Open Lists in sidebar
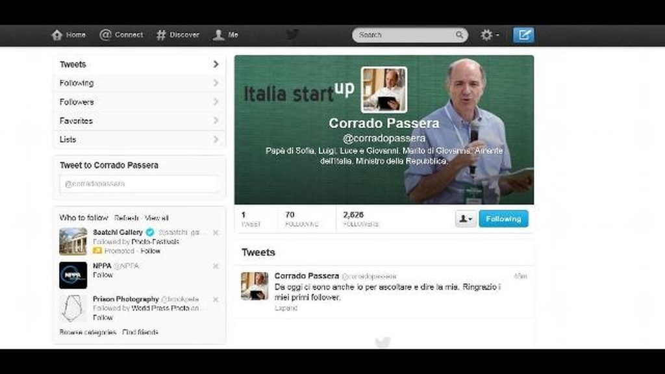This screenshot has width=665, height=374. pos(139,140)
